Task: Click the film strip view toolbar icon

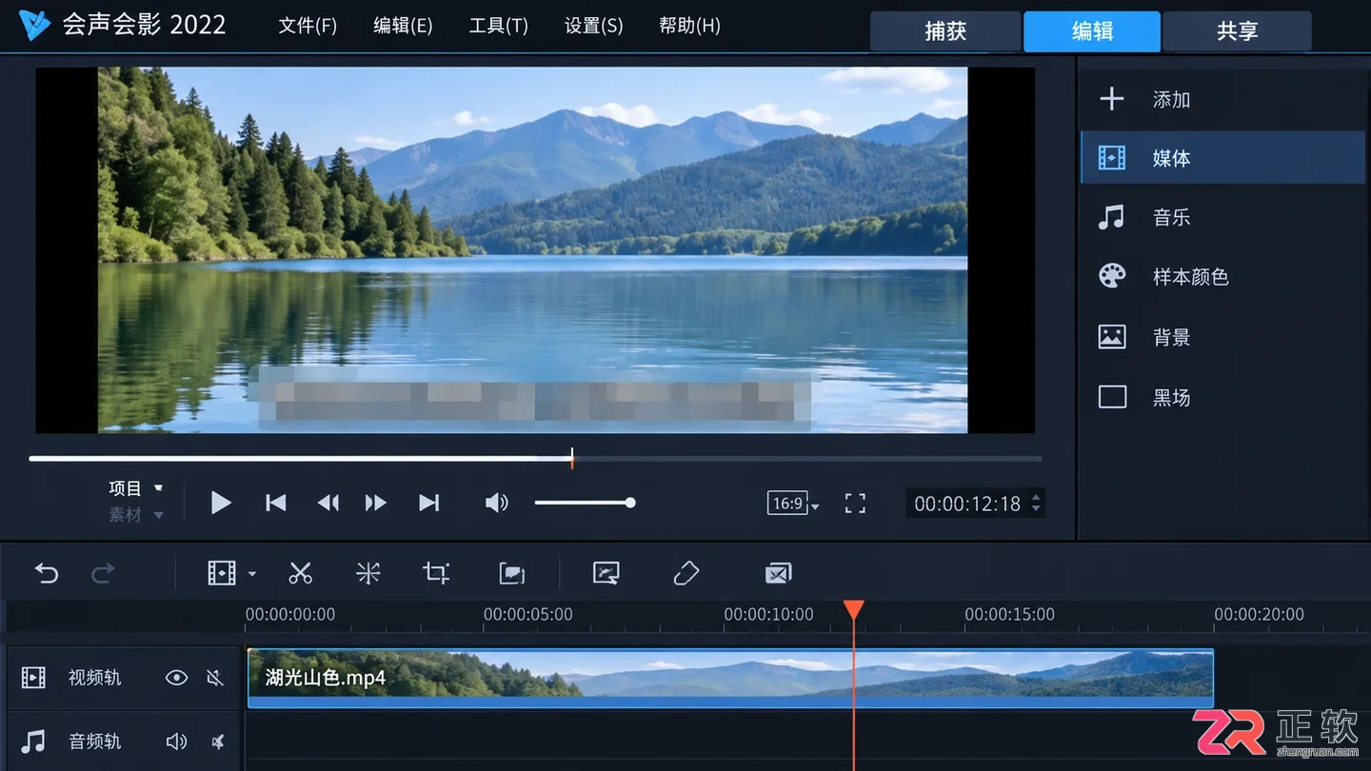Action: [222, 573]
